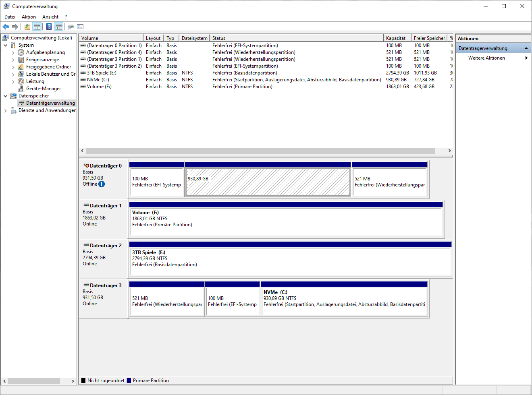Click the drive icon of the Volume (F:) row

(83, 87)
